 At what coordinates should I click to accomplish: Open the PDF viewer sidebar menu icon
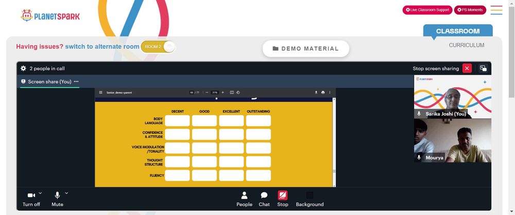point(100,92)
